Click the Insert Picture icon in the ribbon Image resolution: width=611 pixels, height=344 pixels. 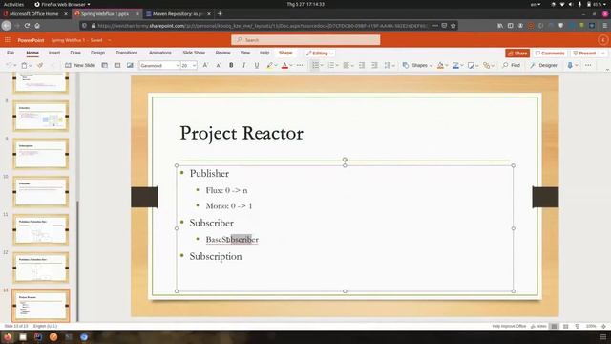[x=130, y=66]
